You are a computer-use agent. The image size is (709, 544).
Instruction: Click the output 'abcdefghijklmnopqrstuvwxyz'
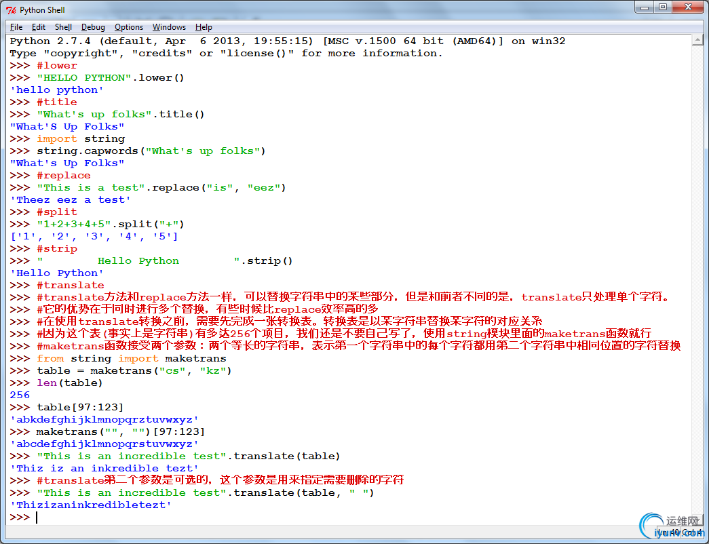[104, 444]
